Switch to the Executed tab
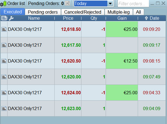 pyautogui.click(x=13, y=12)
